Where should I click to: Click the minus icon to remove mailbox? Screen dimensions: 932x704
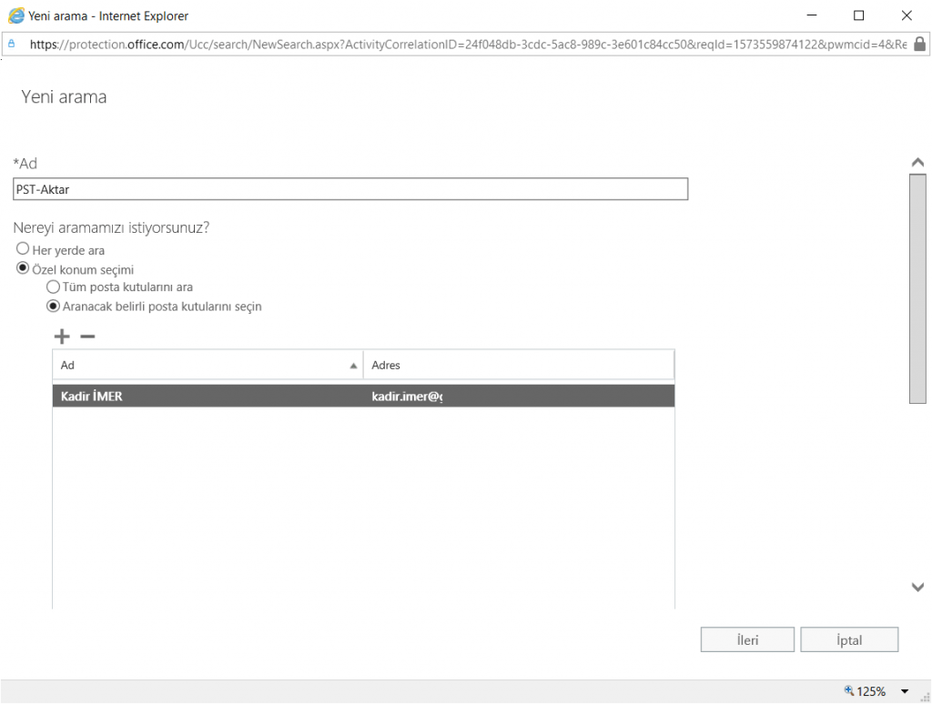(87, 337)
